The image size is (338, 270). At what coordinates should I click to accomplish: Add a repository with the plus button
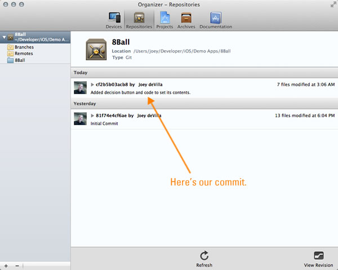pyautogui.click(x=6, y=266)
